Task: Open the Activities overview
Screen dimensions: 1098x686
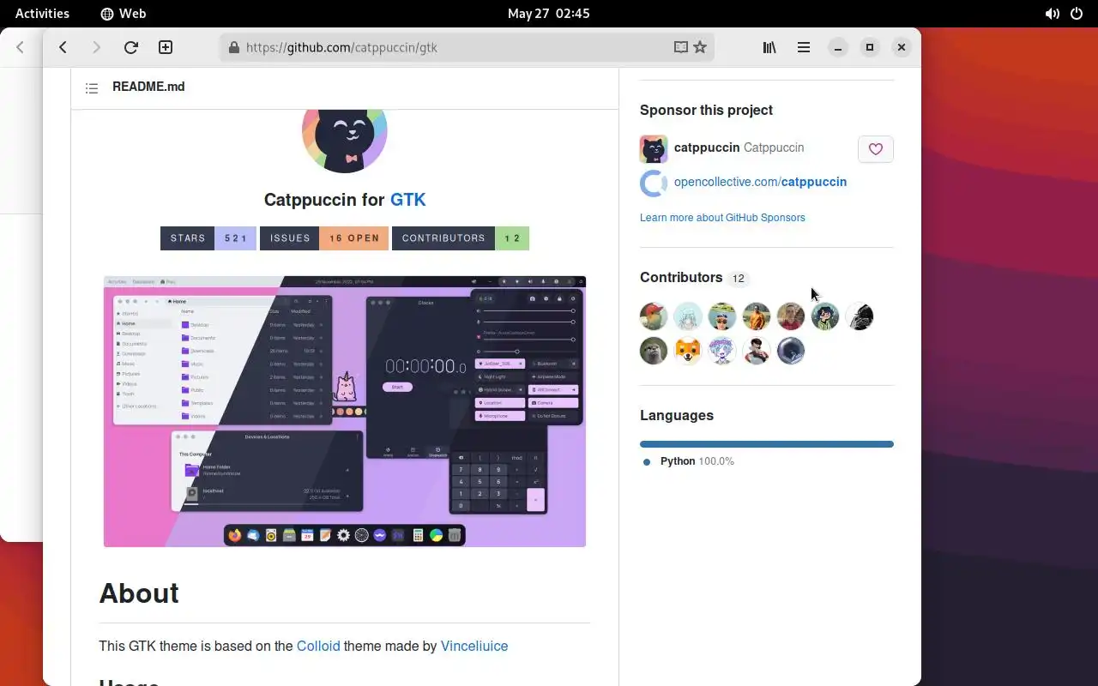Action: (x=42, y=14)
